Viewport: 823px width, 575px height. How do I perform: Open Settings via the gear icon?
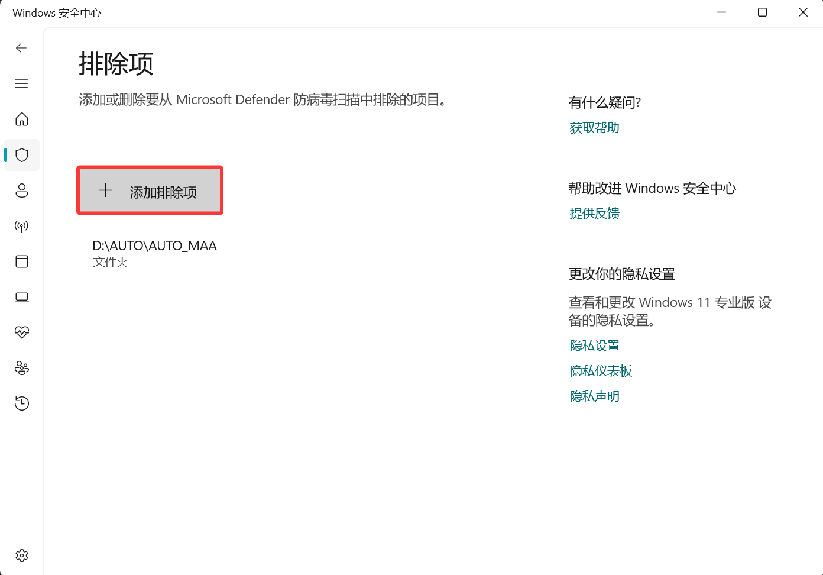pos(21,555)
